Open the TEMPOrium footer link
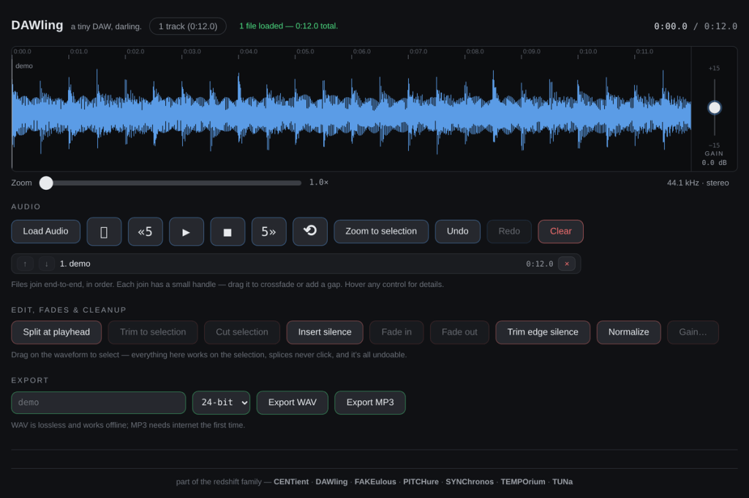749x498 pixels. [x=523, y=482]
